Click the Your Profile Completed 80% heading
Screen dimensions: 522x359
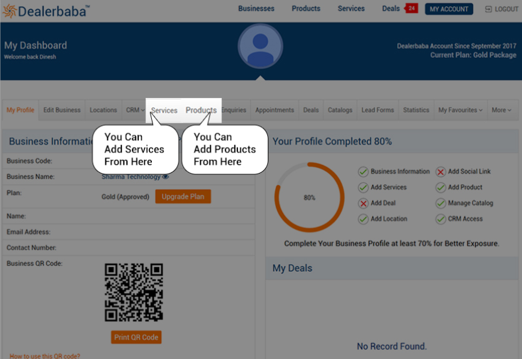pyautogui.click(x=332, y=141)
